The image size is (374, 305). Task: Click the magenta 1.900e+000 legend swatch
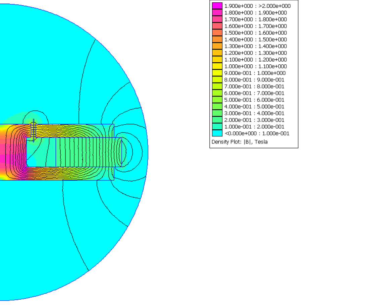217,6
